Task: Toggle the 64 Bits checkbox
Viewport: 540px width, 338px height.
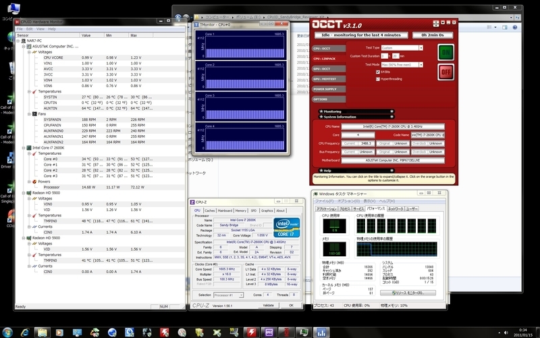Action: tap(378, 72)
